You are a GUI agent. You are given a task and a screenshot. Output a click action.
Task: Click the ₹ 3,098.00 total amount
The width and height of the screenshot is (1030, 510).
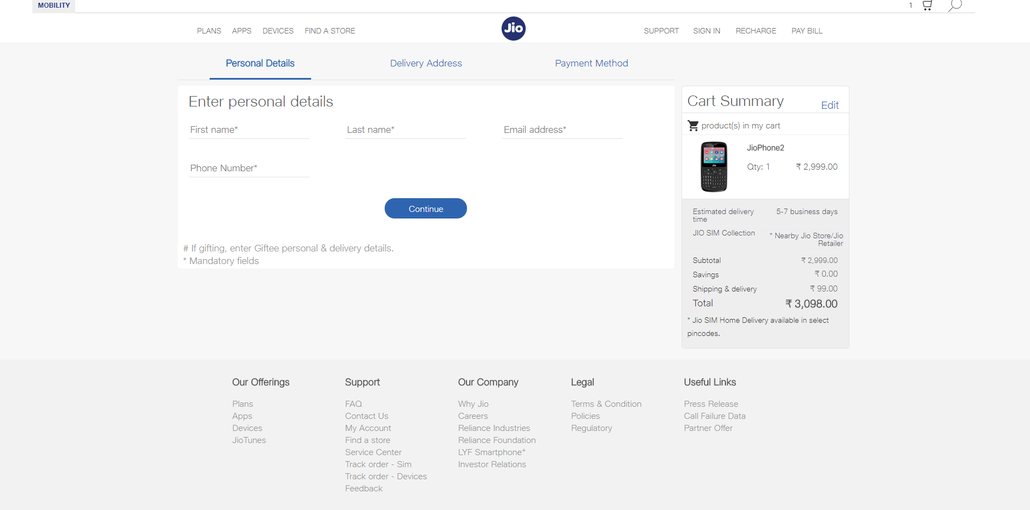click(x=811, y=304)
